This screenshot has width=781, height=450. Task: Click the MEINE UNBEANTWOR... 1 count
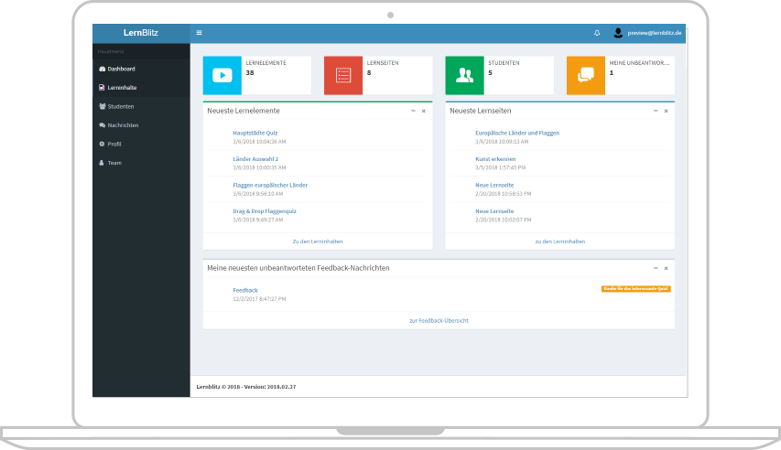(x=611, y=72)
